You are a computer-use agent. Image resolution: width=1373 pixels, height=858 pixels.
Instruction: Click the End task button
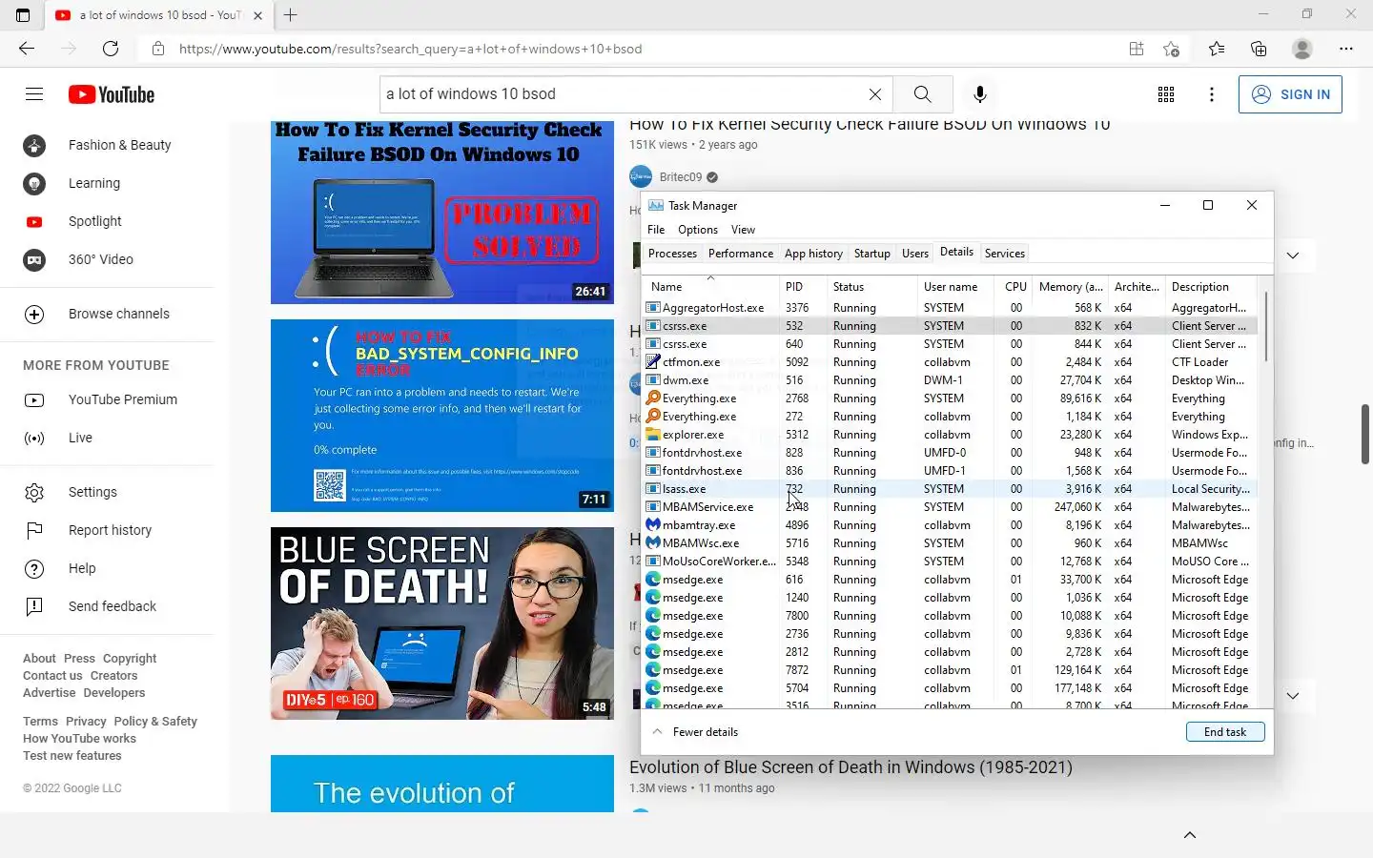click(x=1225, y=732)
